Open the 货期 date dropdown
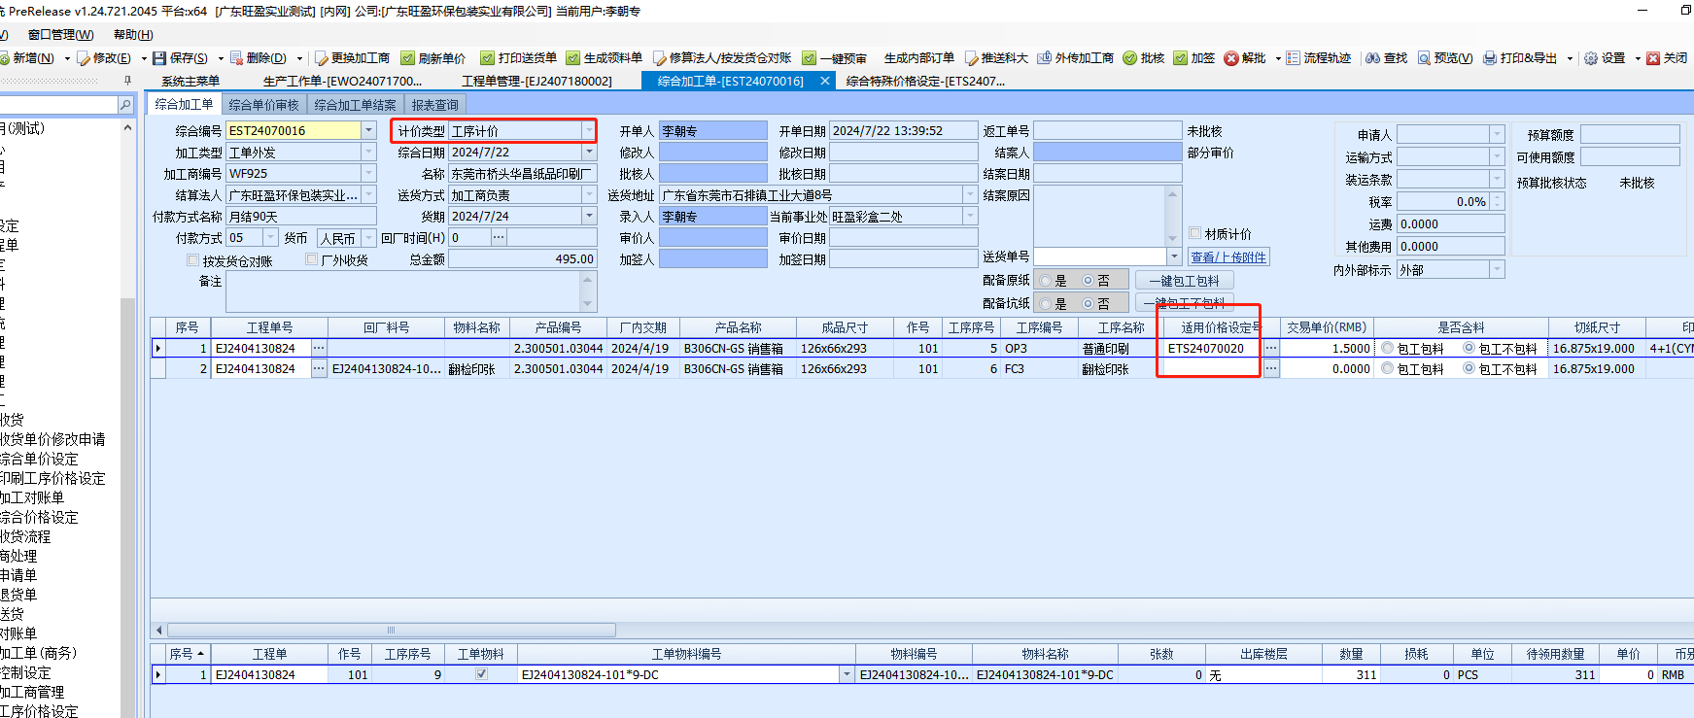 tap(589, 217)
